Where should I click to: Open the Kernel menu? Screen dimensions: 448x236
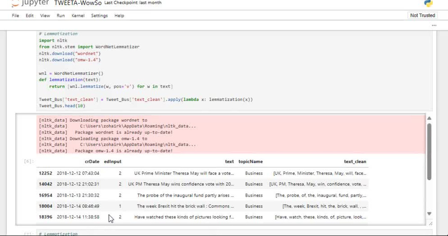pyautogui.click(x=78, y=16)
